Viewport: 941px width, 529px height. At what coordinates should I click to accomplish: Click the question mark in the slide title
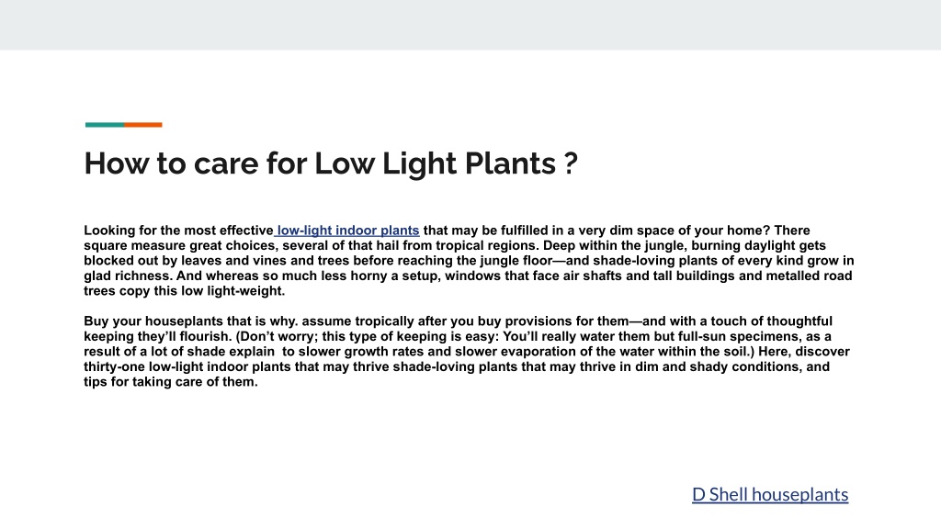(x=571, y=163)
